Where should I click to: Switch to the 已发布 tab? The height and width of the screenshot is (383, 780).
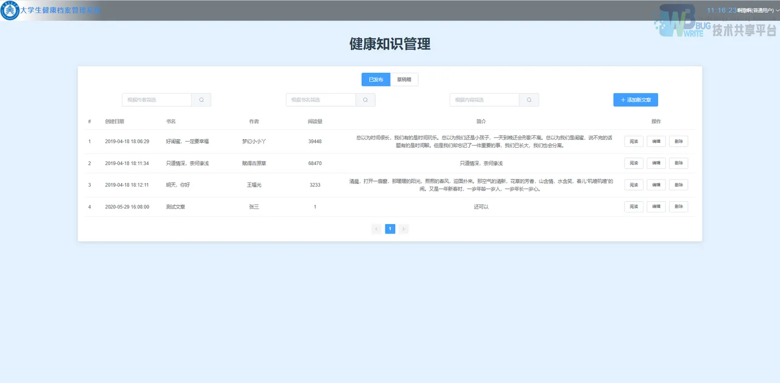[376, 79]
